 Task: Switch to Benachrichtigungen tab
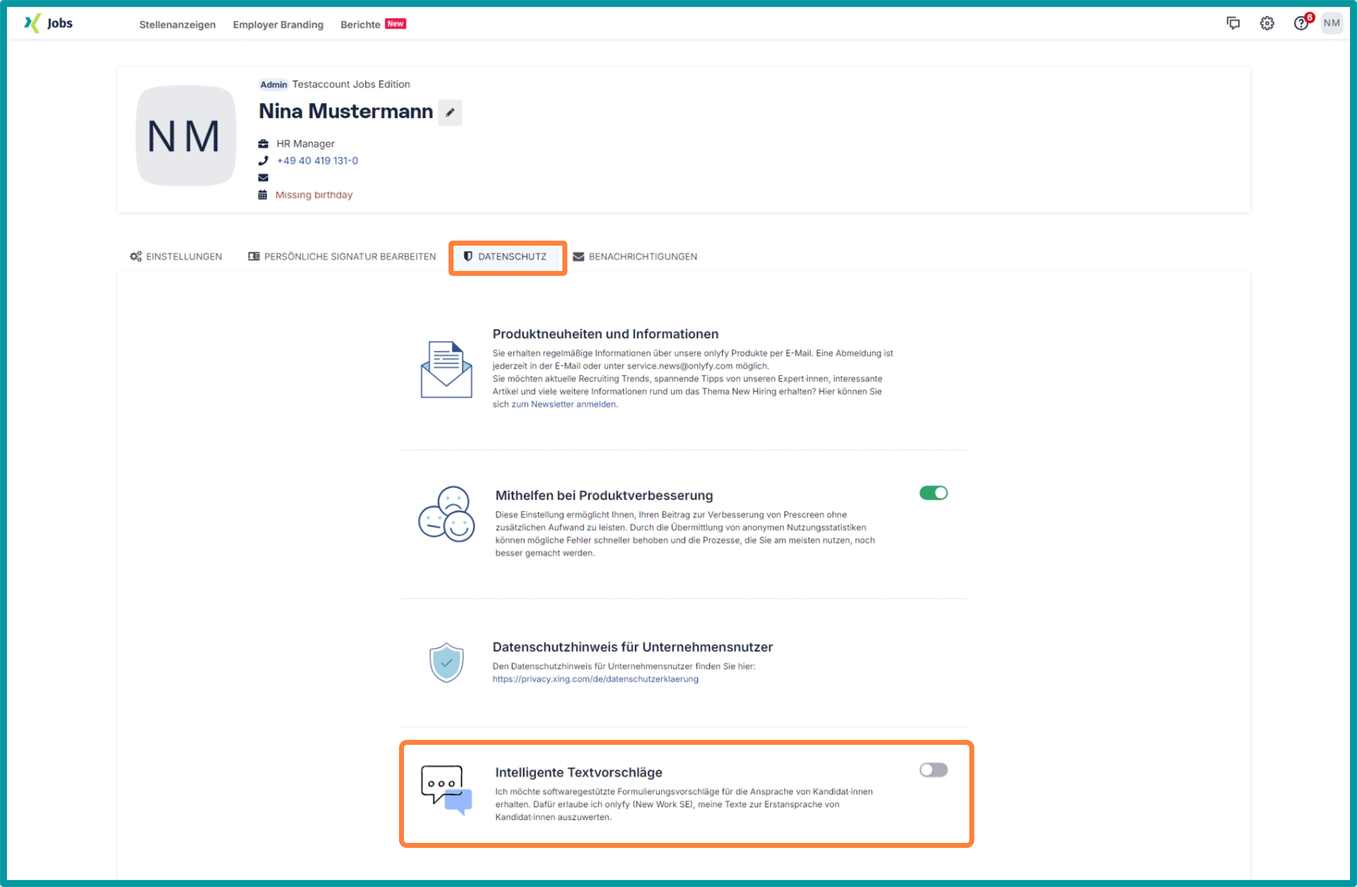click(x=635, y=257)
